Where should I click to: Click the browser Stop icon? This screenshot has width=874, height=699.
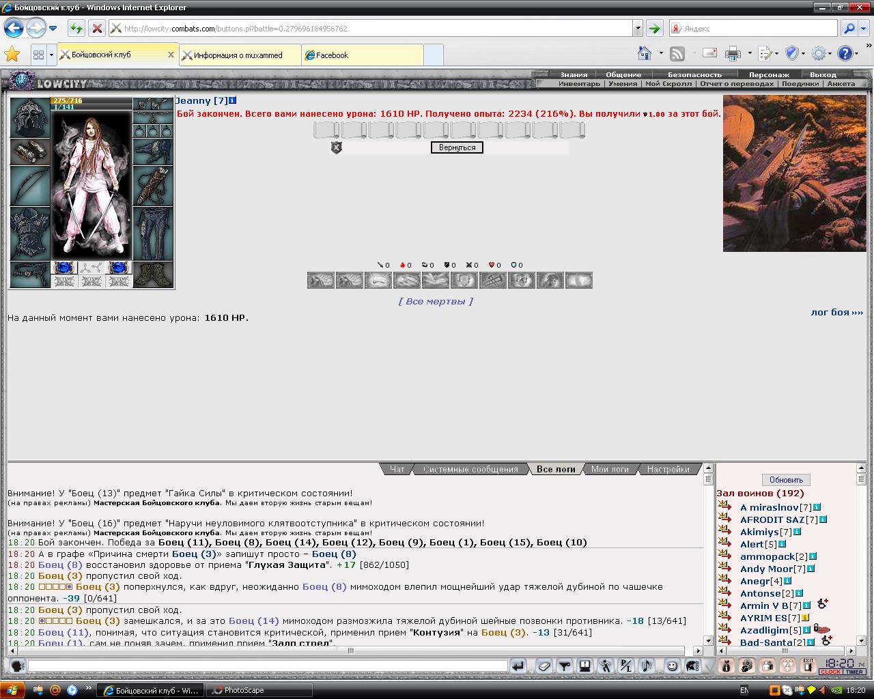[x=97, y=29]
